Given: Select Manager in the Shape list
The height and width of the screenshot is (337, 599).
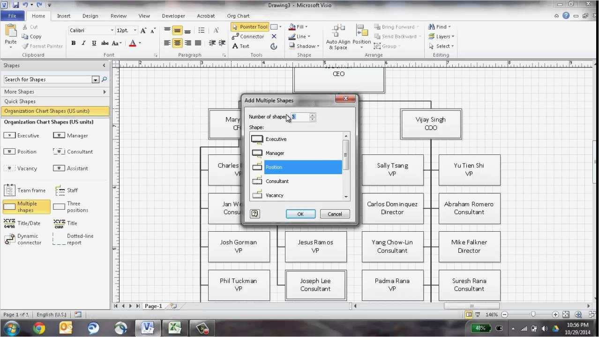Looking at the screenshot, I should point(296,153).
